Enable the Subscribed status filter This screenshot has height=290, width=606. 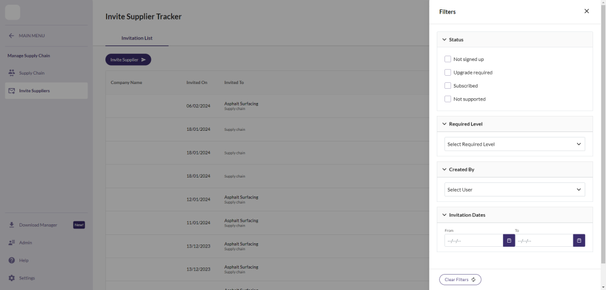448,86
